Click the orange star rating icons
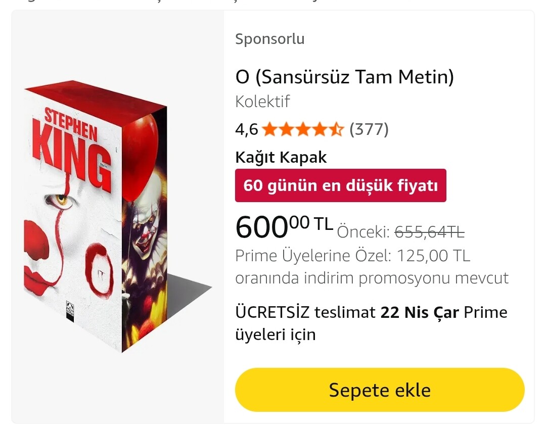The image size is (546, 430). 303,130
